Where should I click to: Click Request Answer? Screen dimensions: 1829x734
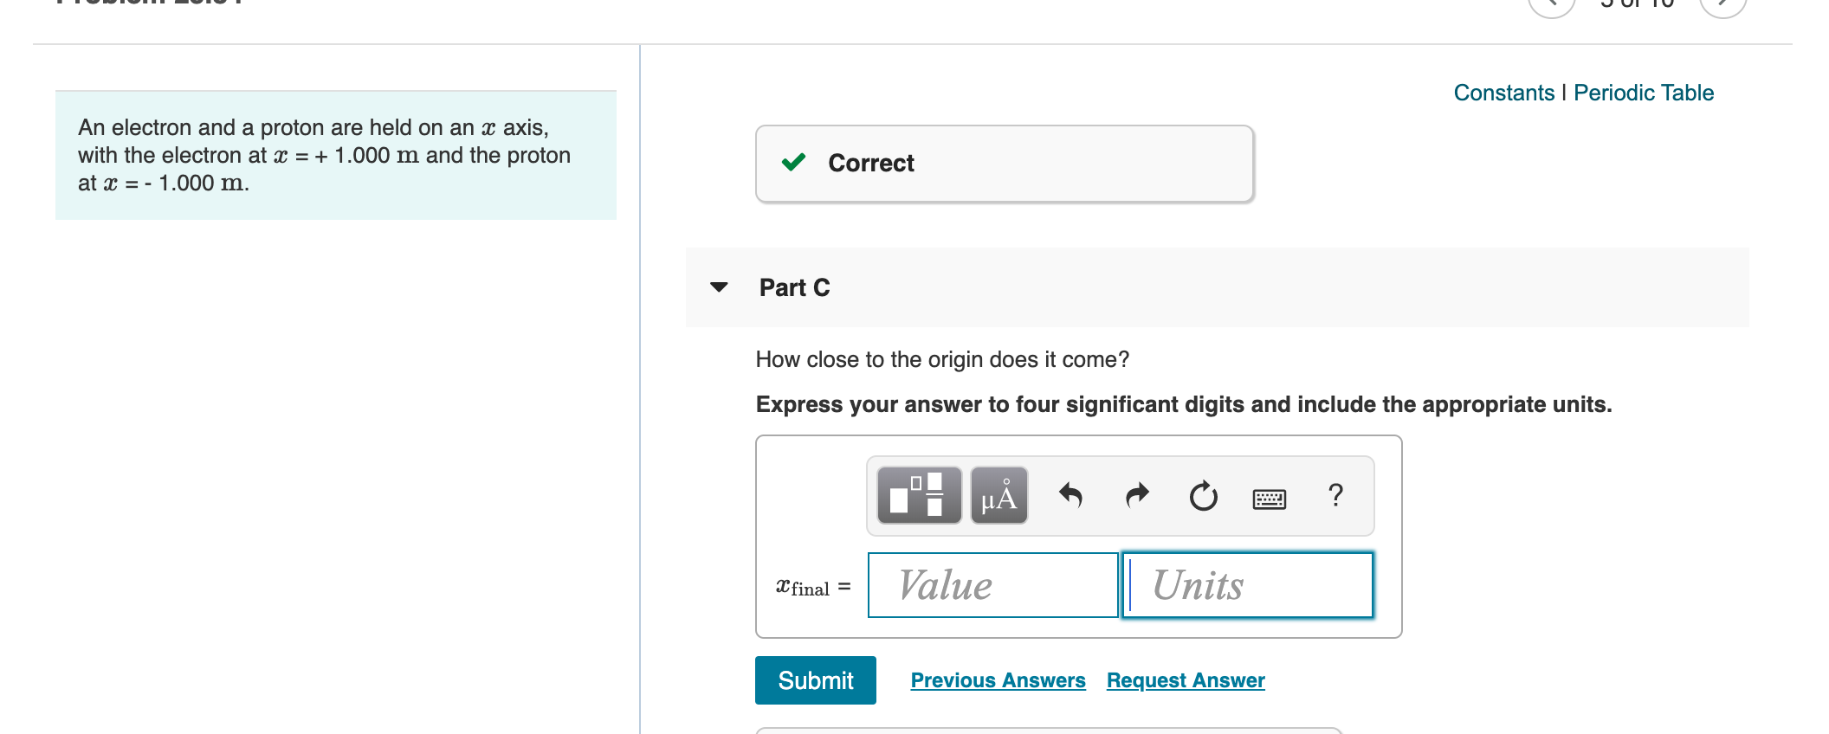(1185, 680)
